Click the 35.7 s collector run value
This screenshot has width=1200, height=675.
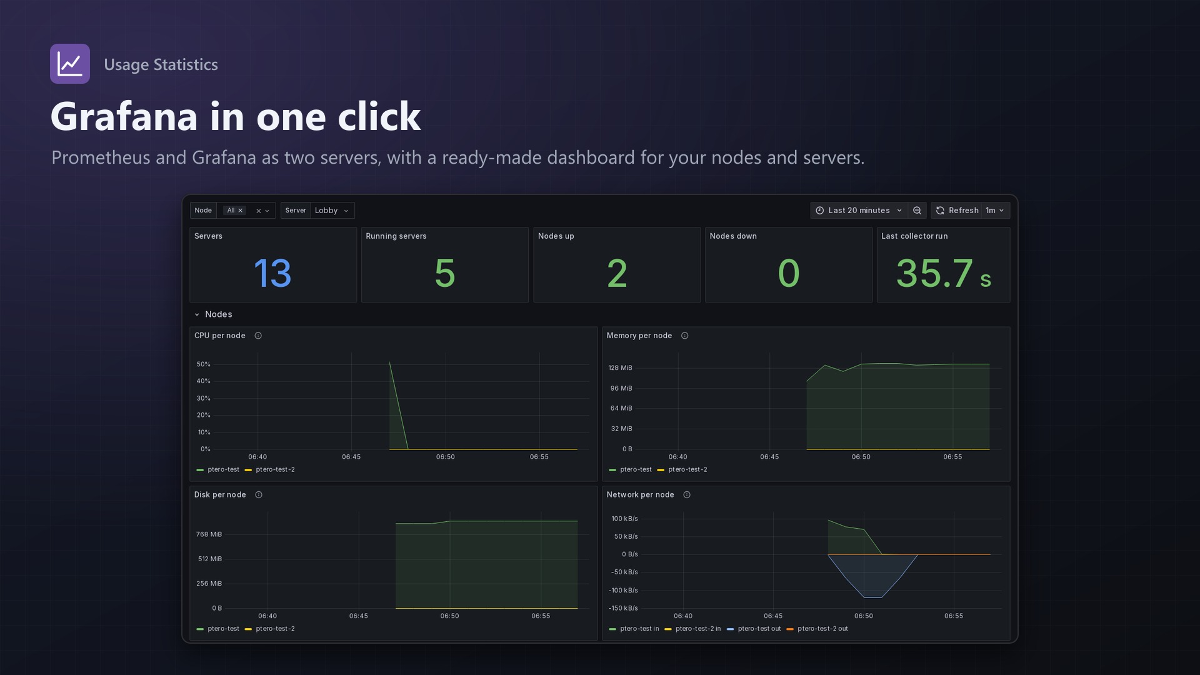coord(944,274)
